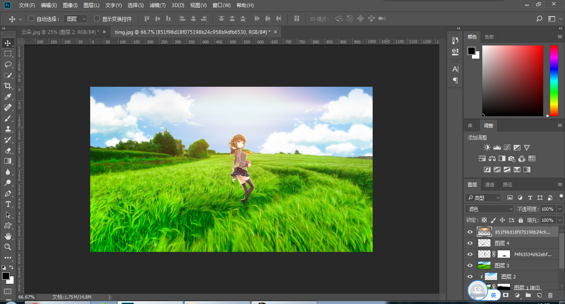Open the 类型 layer filter dropdown

click(x=483, y=198)
